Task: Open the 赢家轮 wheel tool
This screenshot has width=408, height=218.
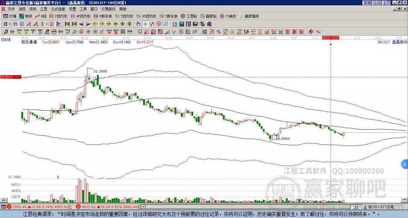Action: [x=208, y=16]
